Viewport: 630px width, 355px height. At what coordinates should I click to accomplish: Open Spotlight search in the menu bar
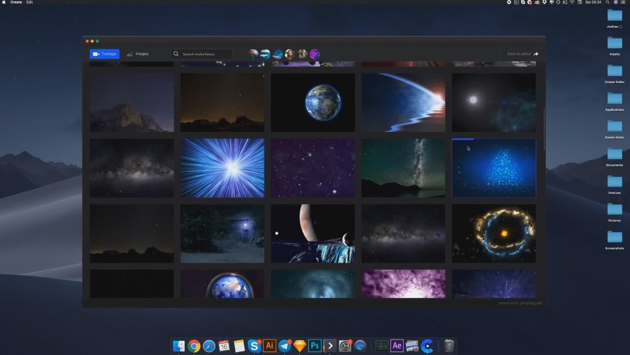click(x=608, y=2)
